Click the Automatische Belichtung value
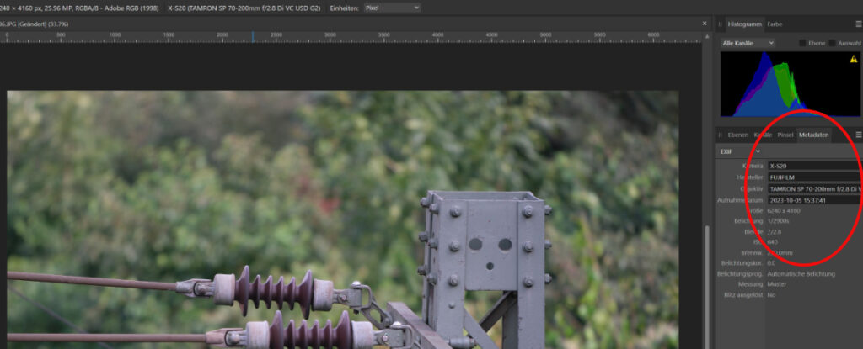Image resolution: width=863 pixels, height=349 pixels. tap(801, 273)
